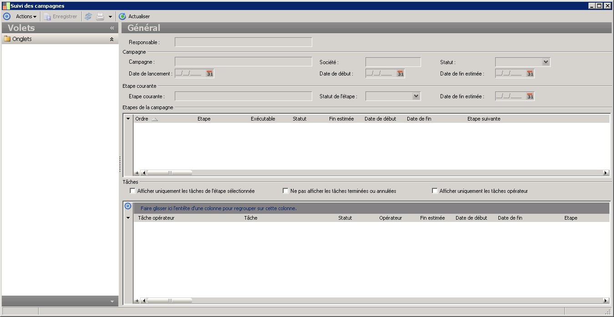Expand the Statut de l'étape combo box
The height and width of the screenshot is (317, 614).
tap(416, 96)
